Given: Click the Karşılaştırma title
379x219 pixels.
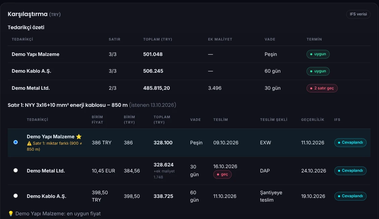Looking at the screenshot, I should [x=28, y=14].
